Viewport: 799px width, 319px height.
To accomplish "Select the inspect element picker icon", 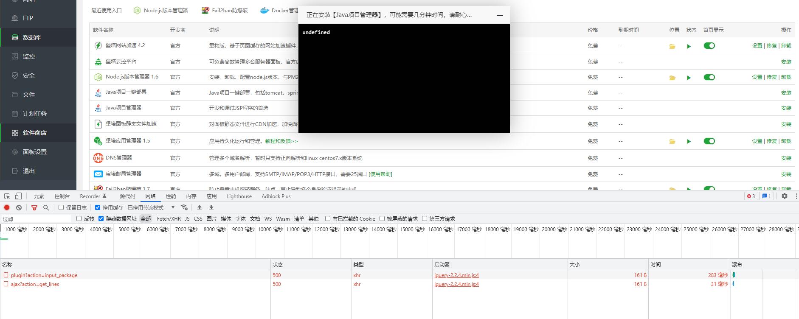I will 7,196.
